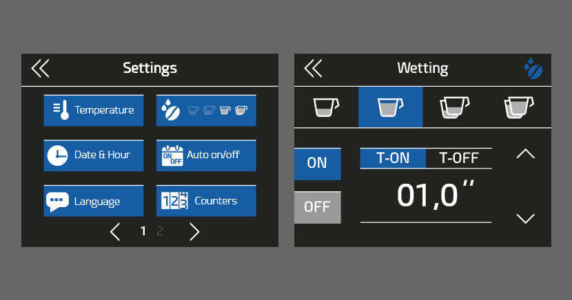Select the double small cups
Viewport: 572px width, 300px height.
pos(455,107)
